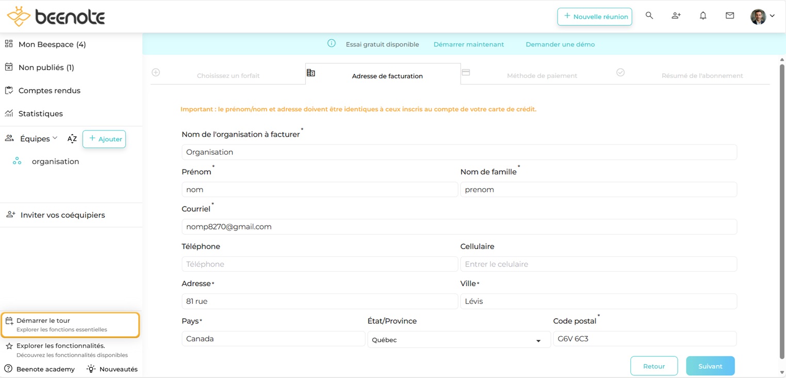Click the add user icon in header

pyautogui.click(x=676, y=16)
